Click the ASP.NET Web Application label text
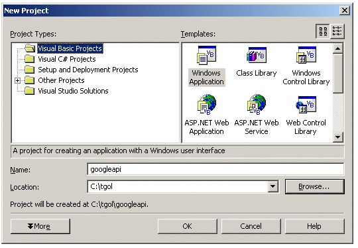358x248 pixels. (x=207, y=127)
